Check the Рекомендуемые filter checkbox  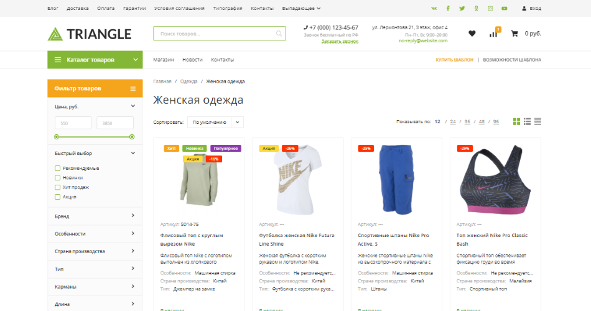tap(58, 168)
